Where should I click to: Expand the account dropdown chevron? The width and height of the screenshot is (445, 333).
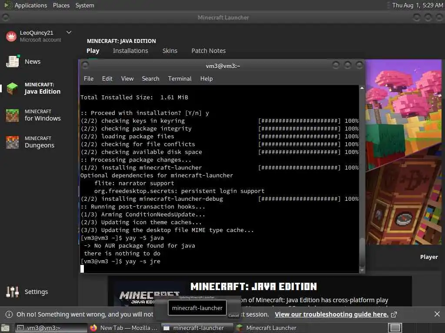click(69, 33)
